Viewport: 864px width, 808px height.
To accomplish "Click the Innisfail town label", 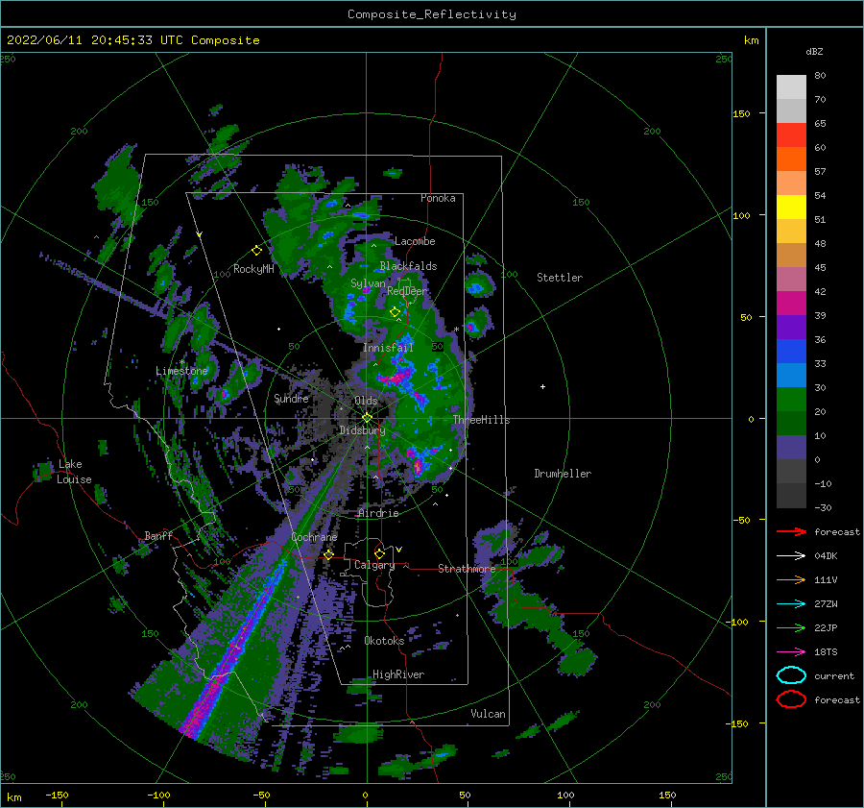I will click(388, 348).
